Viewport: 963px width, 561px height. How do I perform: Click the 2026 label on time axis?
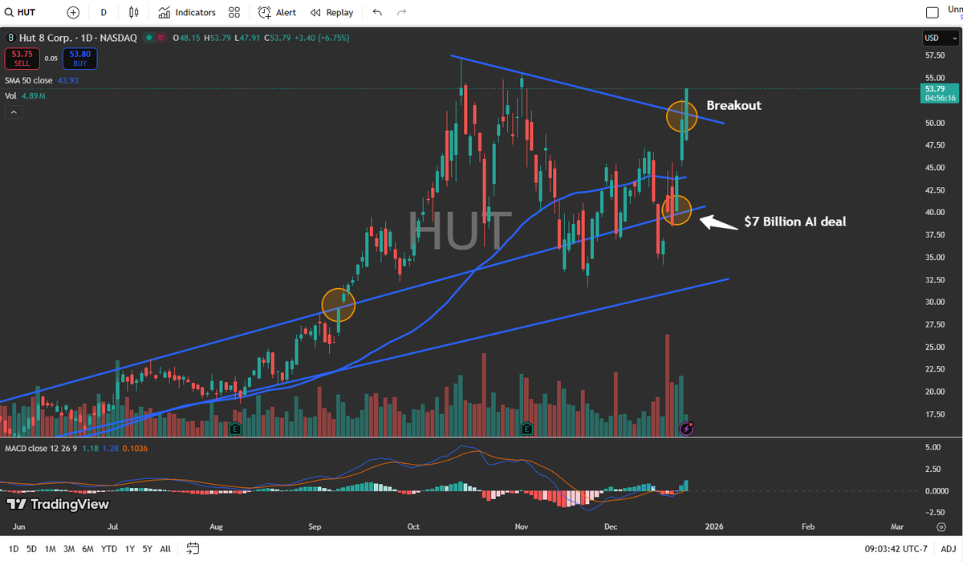[713, 527]
